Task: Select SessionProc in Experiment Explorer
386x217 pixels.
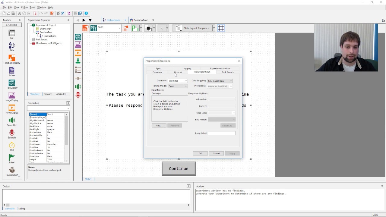Action: point(46,32)
